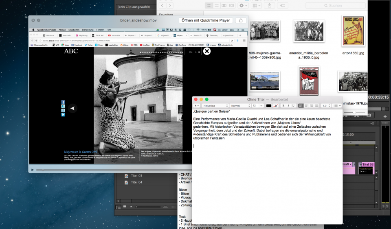This screenshot has height=229, width=391.
Task: Click the Finder edit tags icon
Action: click(x=283, y=5)
